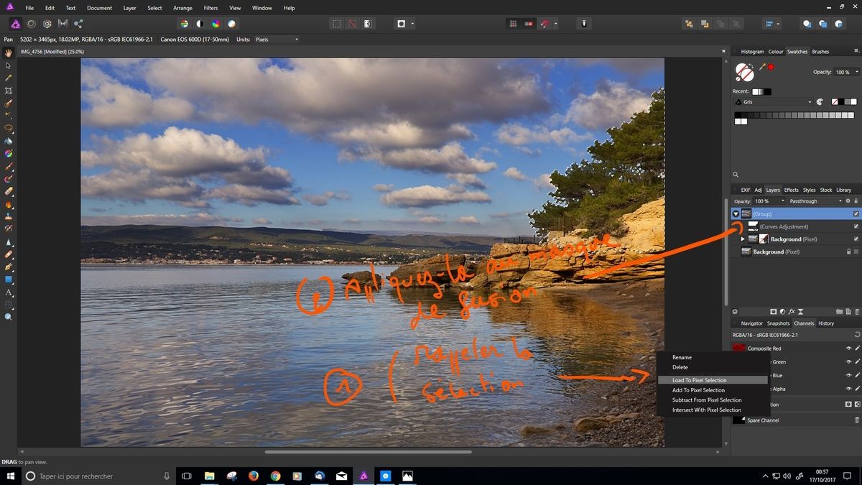
Task: Open a new Curves adjustment from the Layers panel
Action: click(x=782, y=311)
